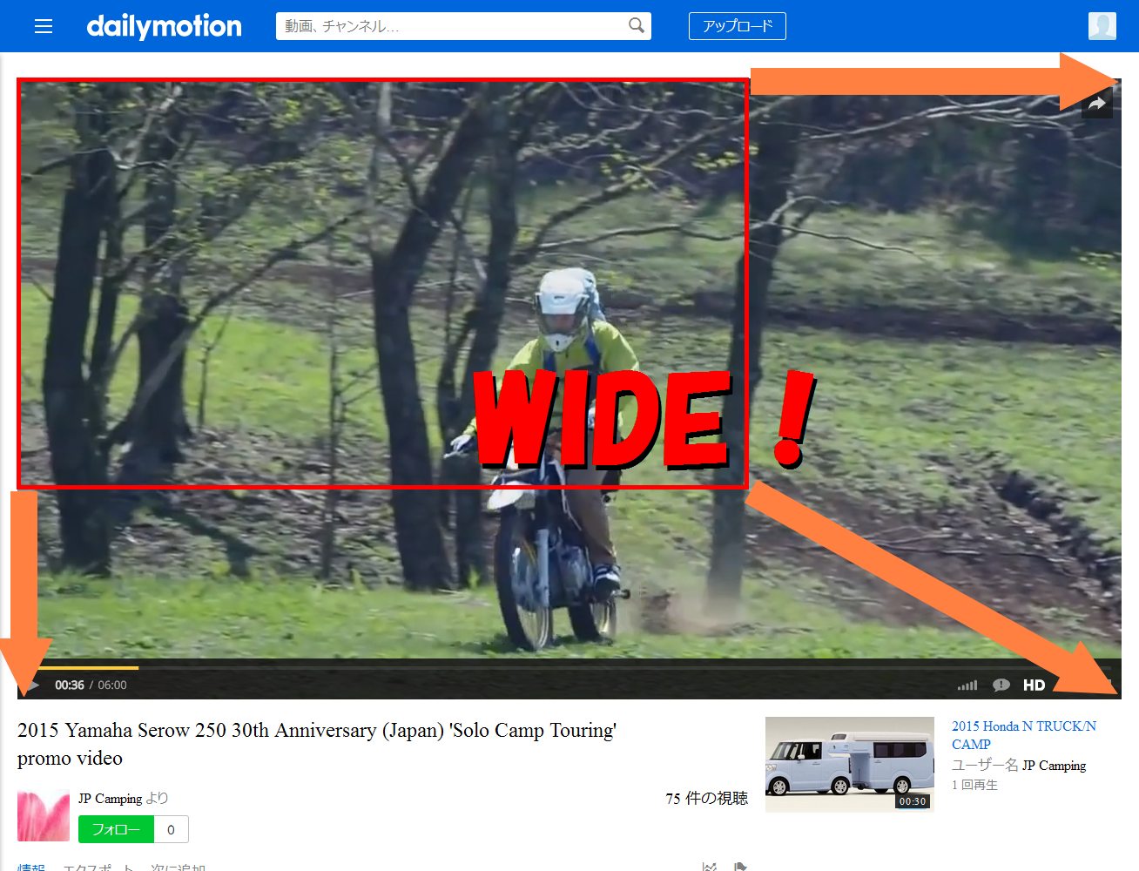Toggle HD playback quality
The image size is (1139, 871).
pos(1035,685)
